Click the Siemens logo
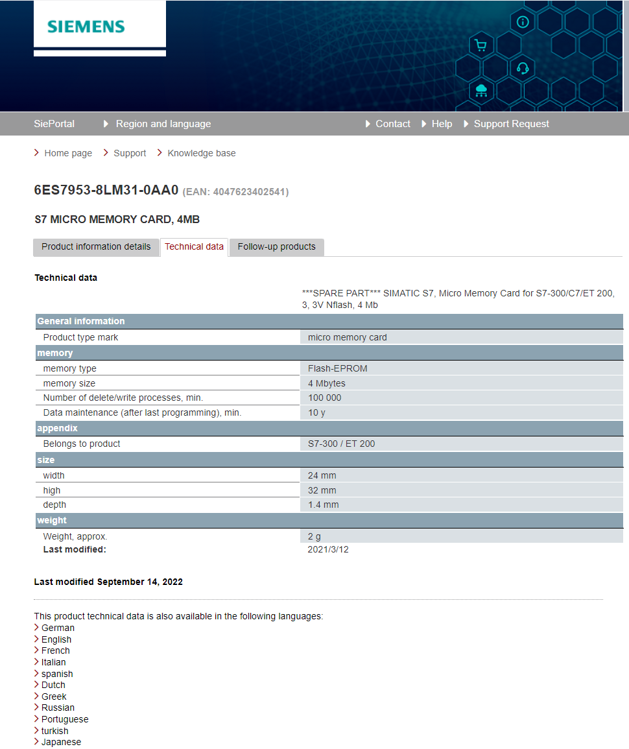The image size is (629, 749). pos(86,27)
